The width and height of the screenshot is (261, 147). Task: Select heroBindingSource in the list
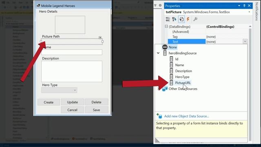pos(183,53)
